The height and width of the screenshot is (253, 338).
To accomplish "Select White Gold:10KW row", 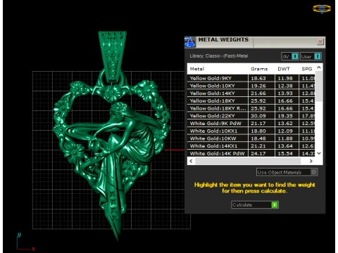I will (251, 138).
